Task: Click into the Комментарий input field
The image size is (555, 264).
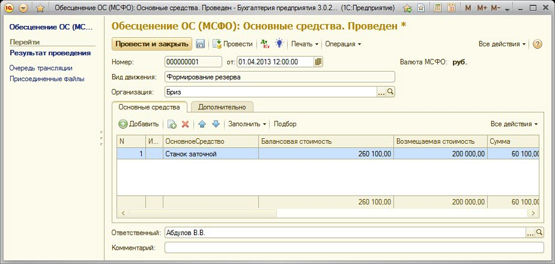Action: click(x=354, y=247)
